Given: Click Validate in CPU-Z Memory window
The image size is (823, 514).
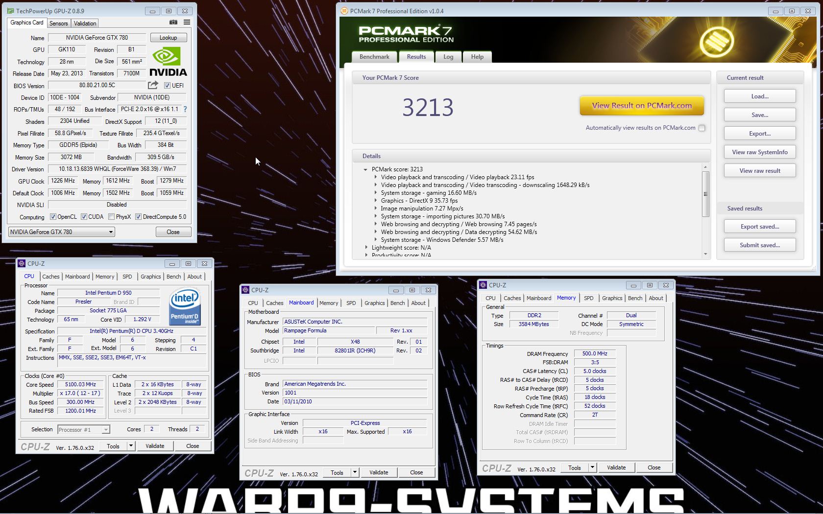Looking at the screenshot, I should click(x=616, y=467).
